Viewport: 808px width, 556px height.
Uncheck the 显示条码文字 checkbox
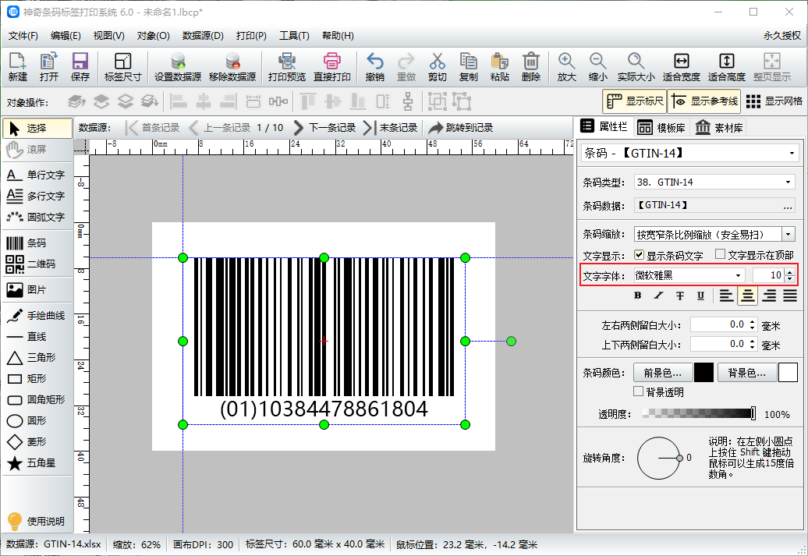point(639,255)
